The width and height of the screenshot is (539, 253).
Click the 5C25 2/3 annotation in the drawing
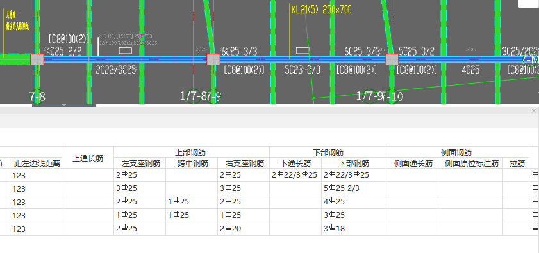(303, 70)
